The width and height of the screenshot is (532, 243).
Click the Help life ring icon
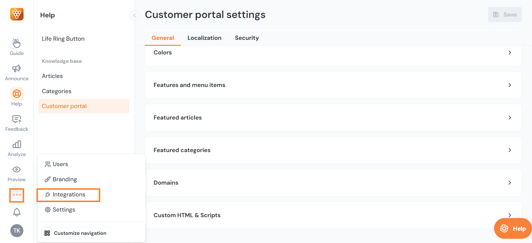pyautogui.click(x=17, y=94)
